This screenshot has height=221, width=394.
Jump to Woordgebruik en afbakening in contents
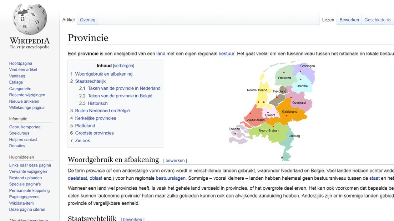104,74
